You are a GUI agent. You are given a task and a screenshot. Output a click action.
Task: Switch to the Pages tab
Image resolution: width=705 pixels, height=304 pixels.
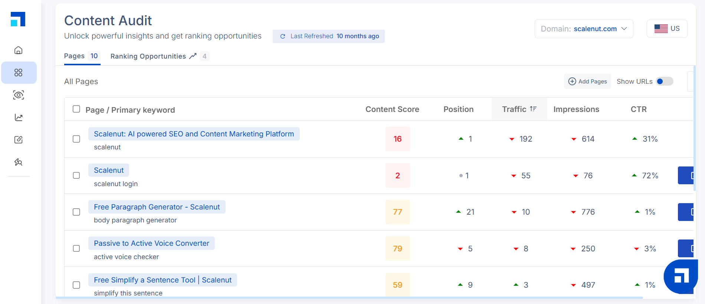click(x=82, y=56)
